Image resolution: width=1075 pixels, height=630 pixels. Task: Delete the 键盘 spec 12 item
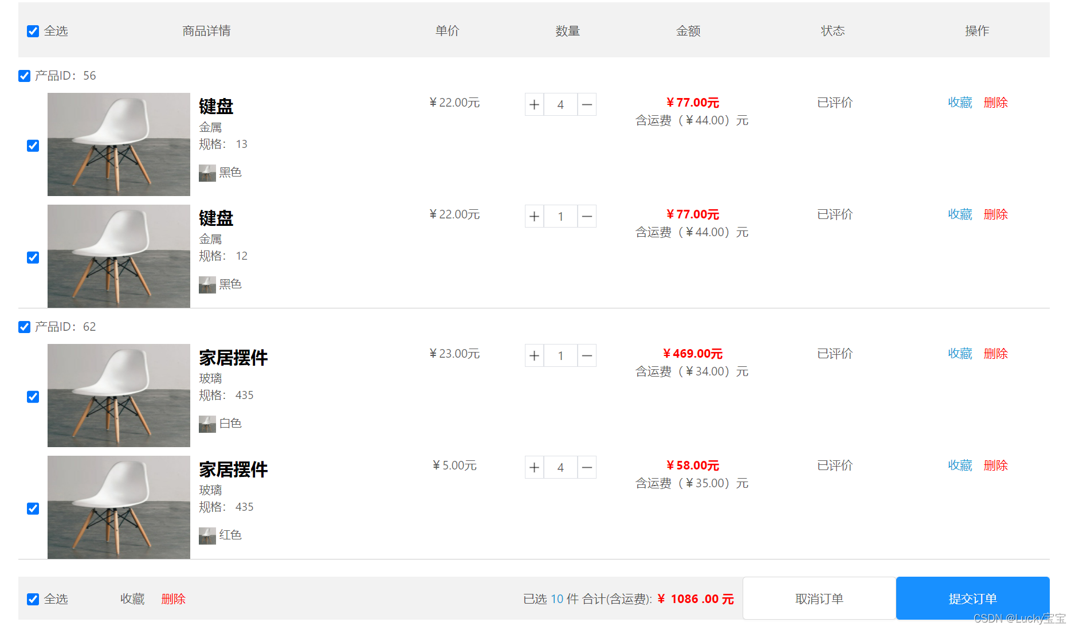(995, 214)
